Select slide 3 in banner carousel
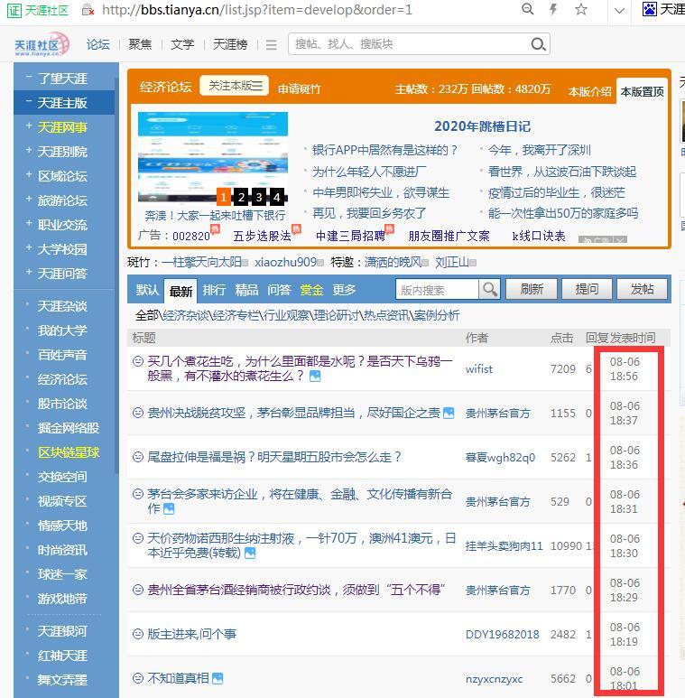 pos(259,197)
